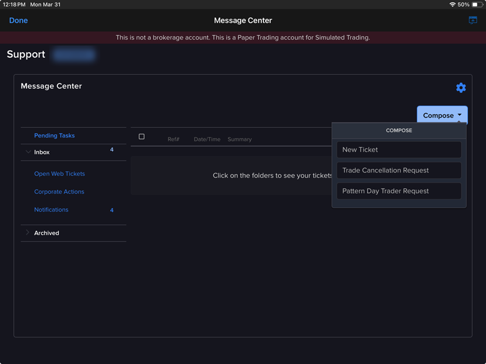This screenshot has height=364, width=486.
Task: Close the Compose dropdown button
Action: pyautogui.click(x=442, y=115)
